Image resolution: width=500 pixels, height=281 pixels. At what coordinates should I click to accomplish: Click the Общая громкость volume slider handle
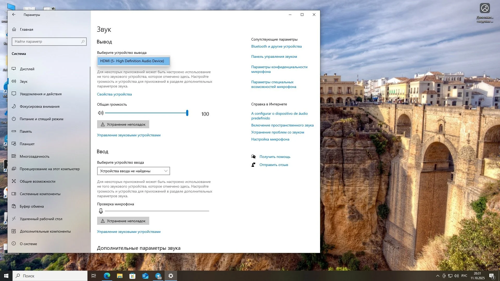click(x=187, y=113)
